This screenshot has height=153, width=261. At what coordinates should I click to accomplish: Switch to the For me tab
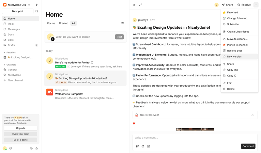[51, 23]
